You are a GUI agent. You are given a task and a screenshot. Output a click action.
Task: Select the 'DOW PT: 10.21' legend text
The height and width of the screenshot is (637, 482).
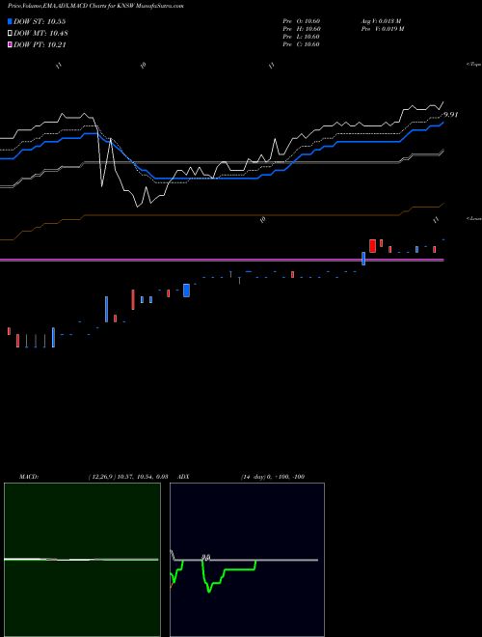(x=40, y=44)
